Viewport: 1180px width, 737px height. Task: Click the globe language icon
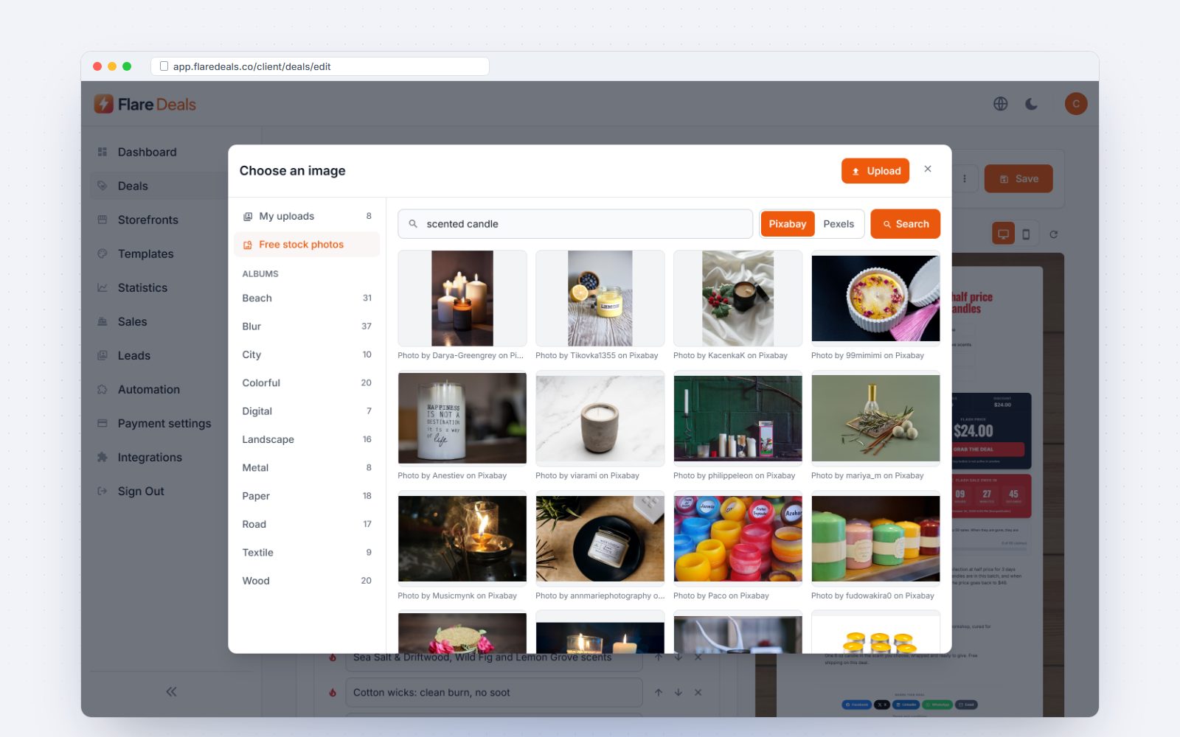pos(1000,104)
